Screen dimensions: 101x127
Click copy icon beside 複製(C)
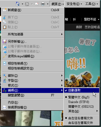tap(5, 22)
